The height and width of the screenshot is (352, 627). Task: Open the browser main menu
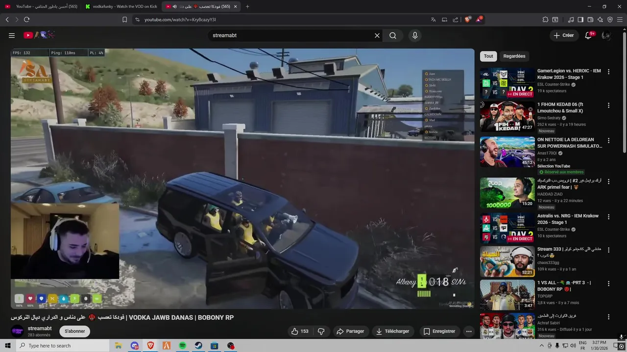tap(620, 20)
